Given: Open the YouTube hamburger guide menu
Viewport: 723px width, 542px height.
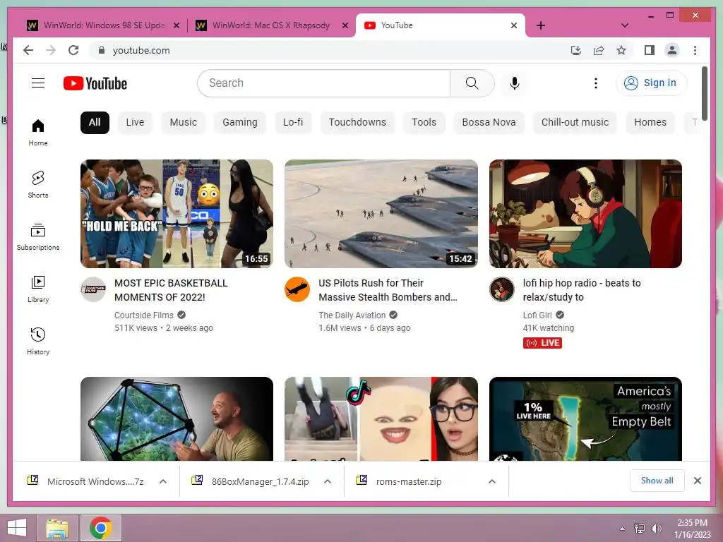Looking at the screenshot, I should [38, 83].
